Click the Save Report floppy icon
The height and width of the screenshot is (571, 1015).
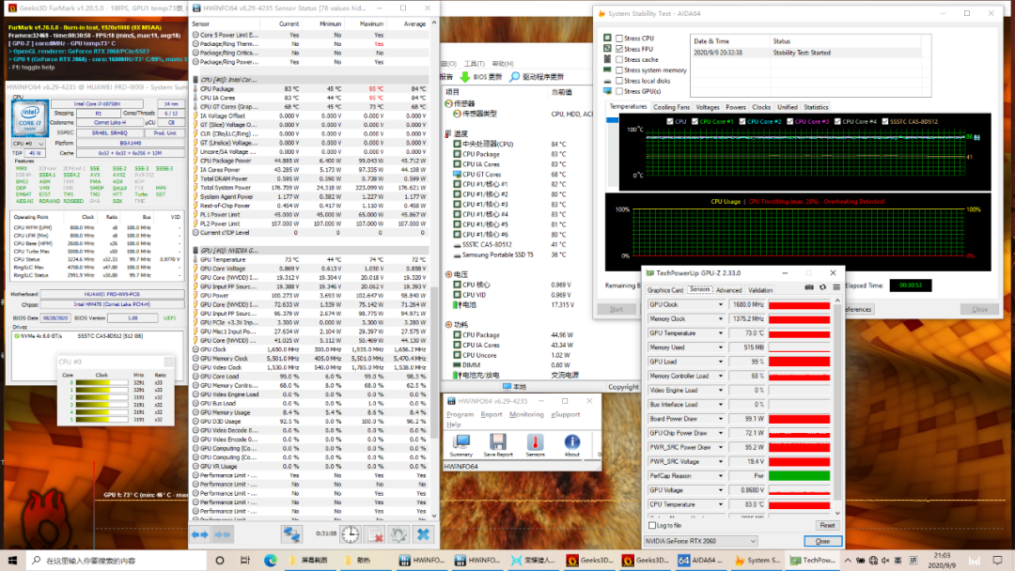498,443
